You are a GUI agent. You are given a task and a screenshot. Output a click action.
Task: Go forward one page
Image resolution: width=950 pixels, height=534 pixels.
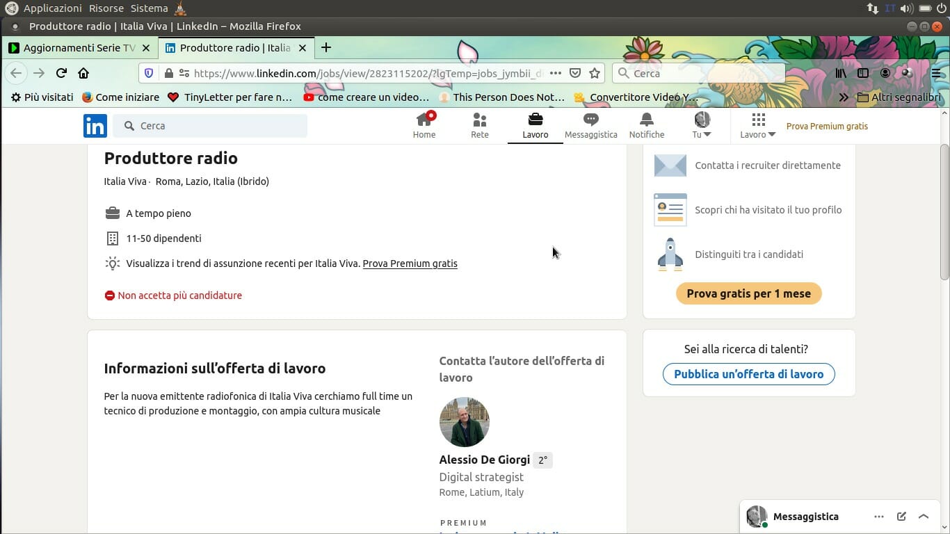click(x=39, y=73)
